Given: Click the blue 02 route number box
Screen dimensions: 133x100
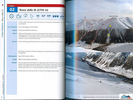Looking at the screenshot, I should pyautogui.click(x=12, y=10).
